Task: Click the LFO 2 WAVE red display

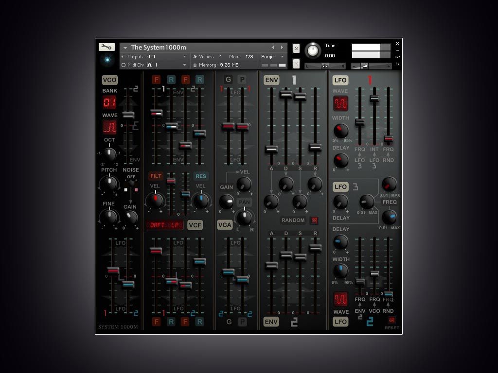Action: [x=340, y=299]
